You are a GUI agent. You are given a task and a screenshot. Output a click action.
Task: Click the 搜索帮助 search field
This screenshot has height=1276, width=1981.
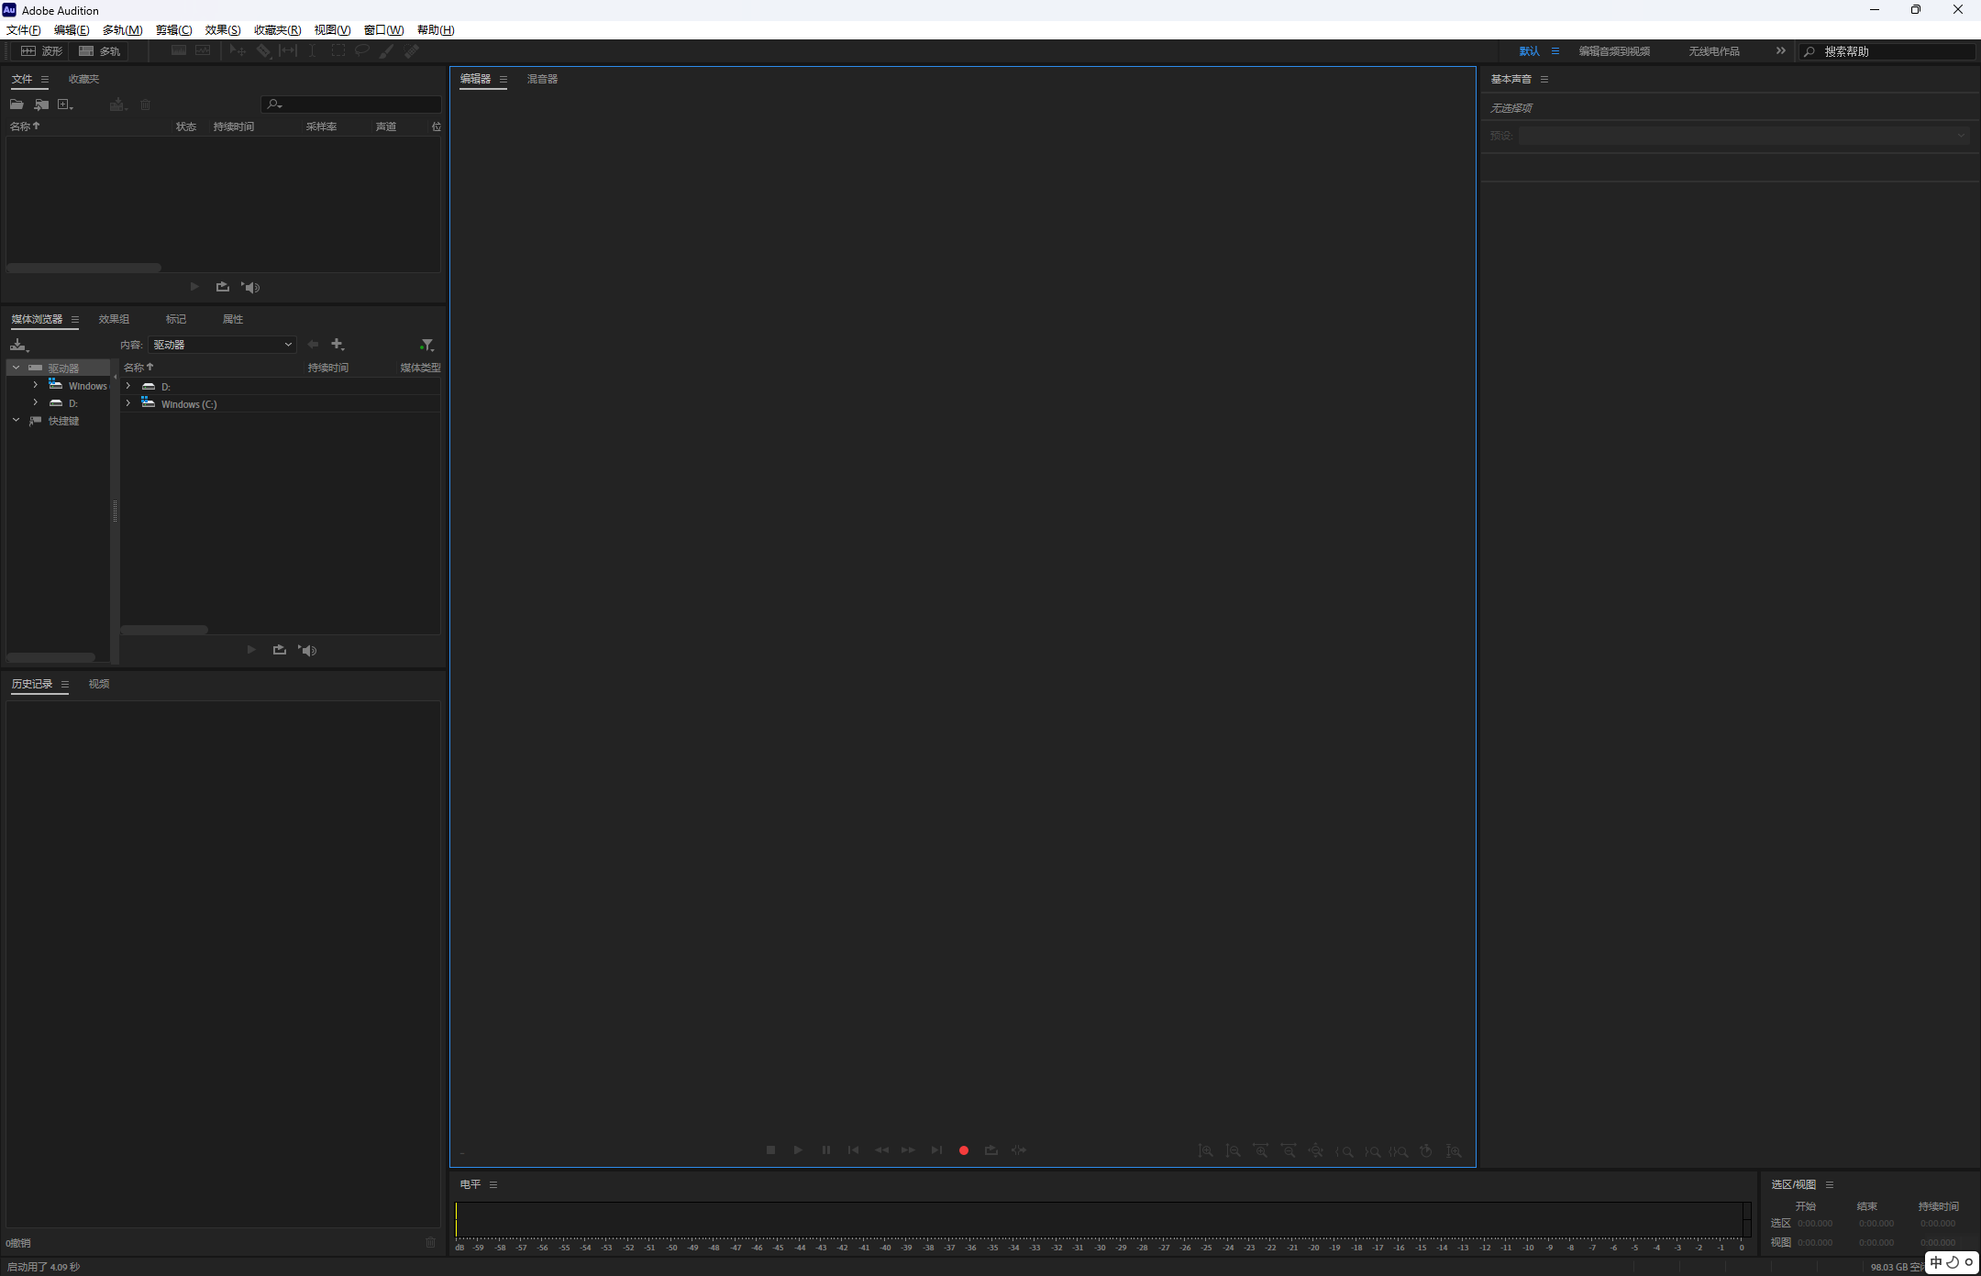coord(1887,51)
